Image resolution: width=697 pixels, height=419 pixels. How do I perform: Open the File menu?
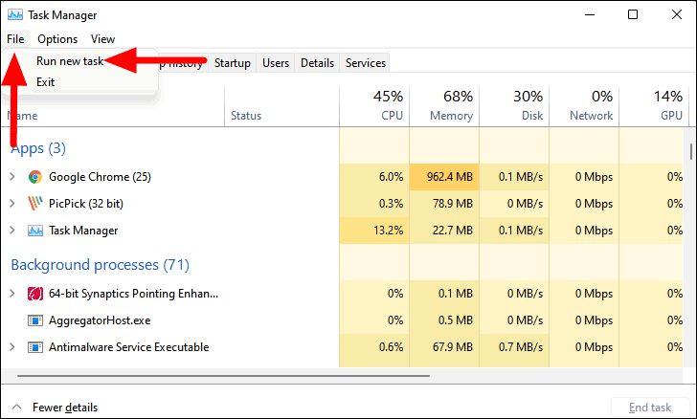15,39
